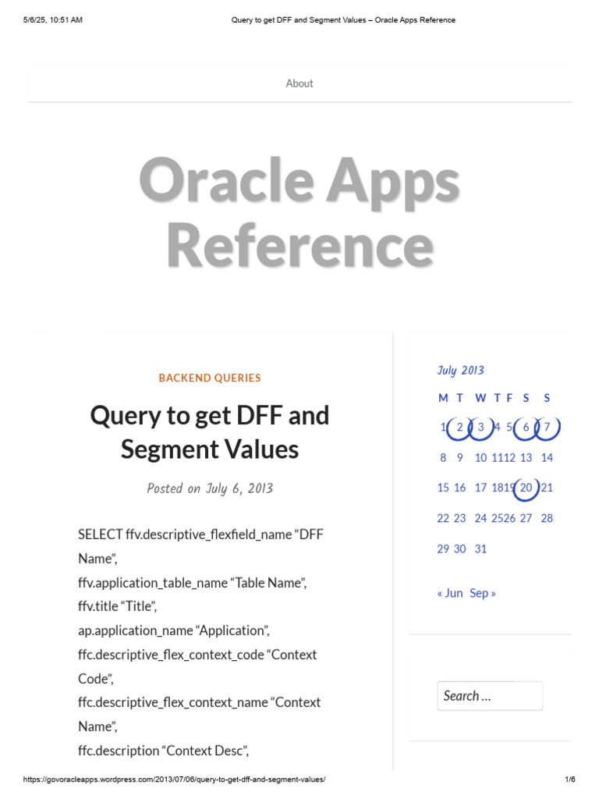Click the print header page title
Screen dimensions: 599x799
click(343, 20)
